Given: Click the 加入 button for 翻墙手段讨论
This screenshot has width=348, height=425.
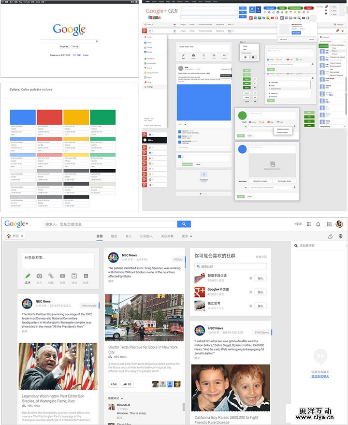Looking at the screenshot, I should click(x=261, y=278).
